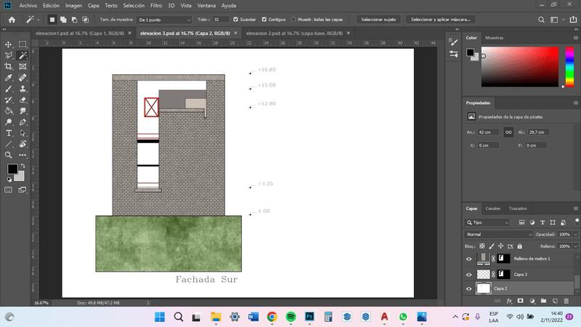Click the delete layer trash icon
This screenshot has width=581, height=327.
565,300
